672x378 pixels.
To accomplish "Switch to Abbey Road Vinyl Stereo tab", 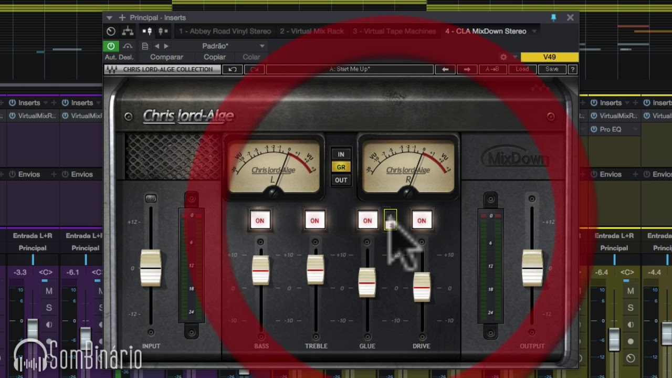I will tap(225, 31).
